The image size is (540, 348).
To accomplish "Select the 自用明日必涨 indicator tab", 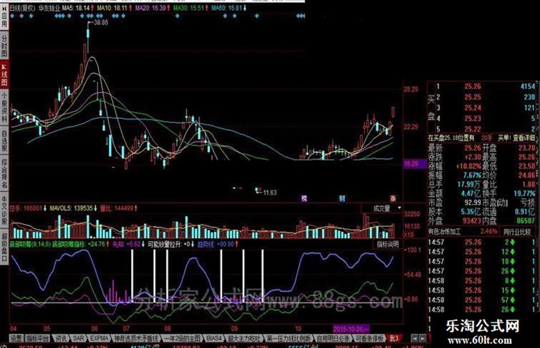I will click(333, 338).
